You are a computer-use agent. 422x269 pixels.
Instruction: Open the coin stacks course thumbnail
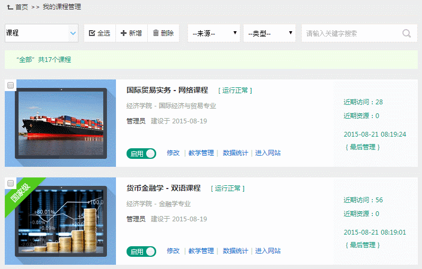pyautogui.click(x=60, y=221)
